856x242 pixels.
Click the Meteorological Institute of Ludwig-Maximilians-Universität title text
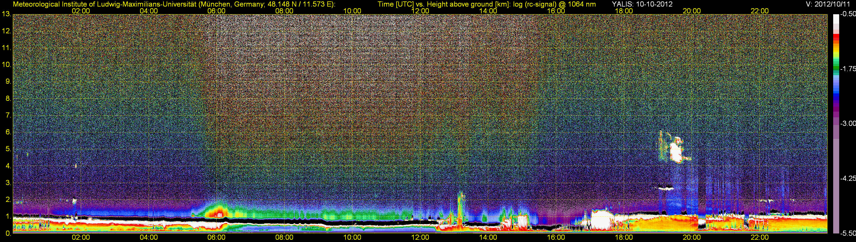pyautogui.click(x=174, y=4)
